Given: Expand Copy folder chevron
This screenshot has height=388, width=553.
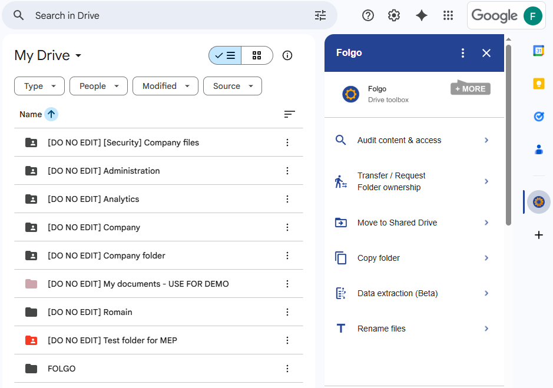Looking at the screenshot, I should point(486,258).
